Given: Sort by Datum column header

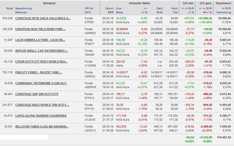Looking at the screenshot, I should [109, 8].
